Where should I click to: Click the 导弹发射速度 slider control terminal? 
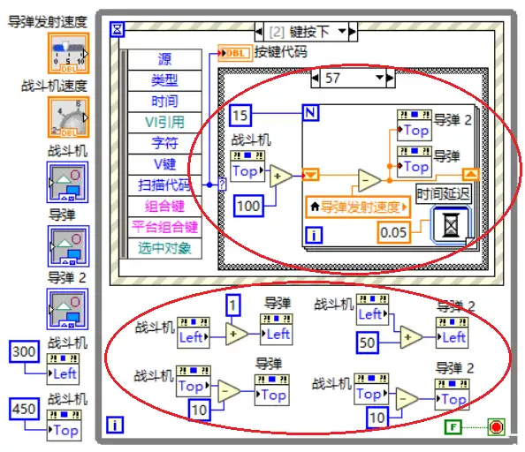(69, 53)
